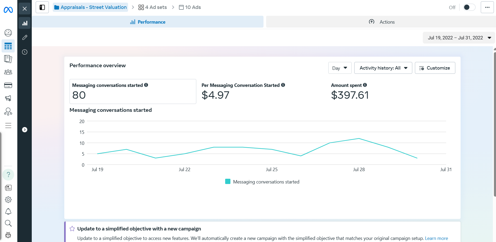Switch to the Performance tab
This screenshot has height=242, width=496.
tap(148, 22)
